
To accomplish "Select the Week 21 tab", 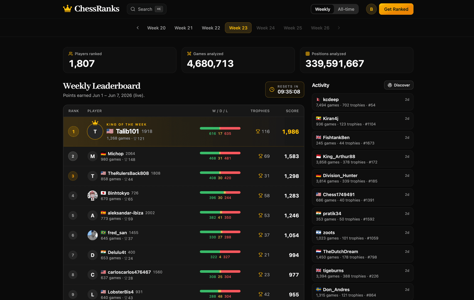I will point(184,28).
